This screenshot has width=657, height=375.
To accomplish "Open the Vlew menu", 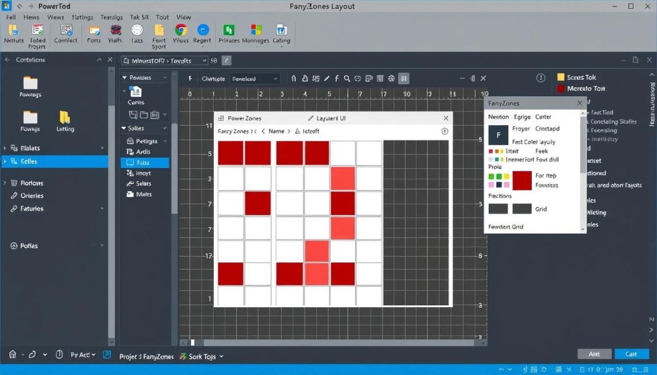I will pyautogui.click(x=183, y=17).
